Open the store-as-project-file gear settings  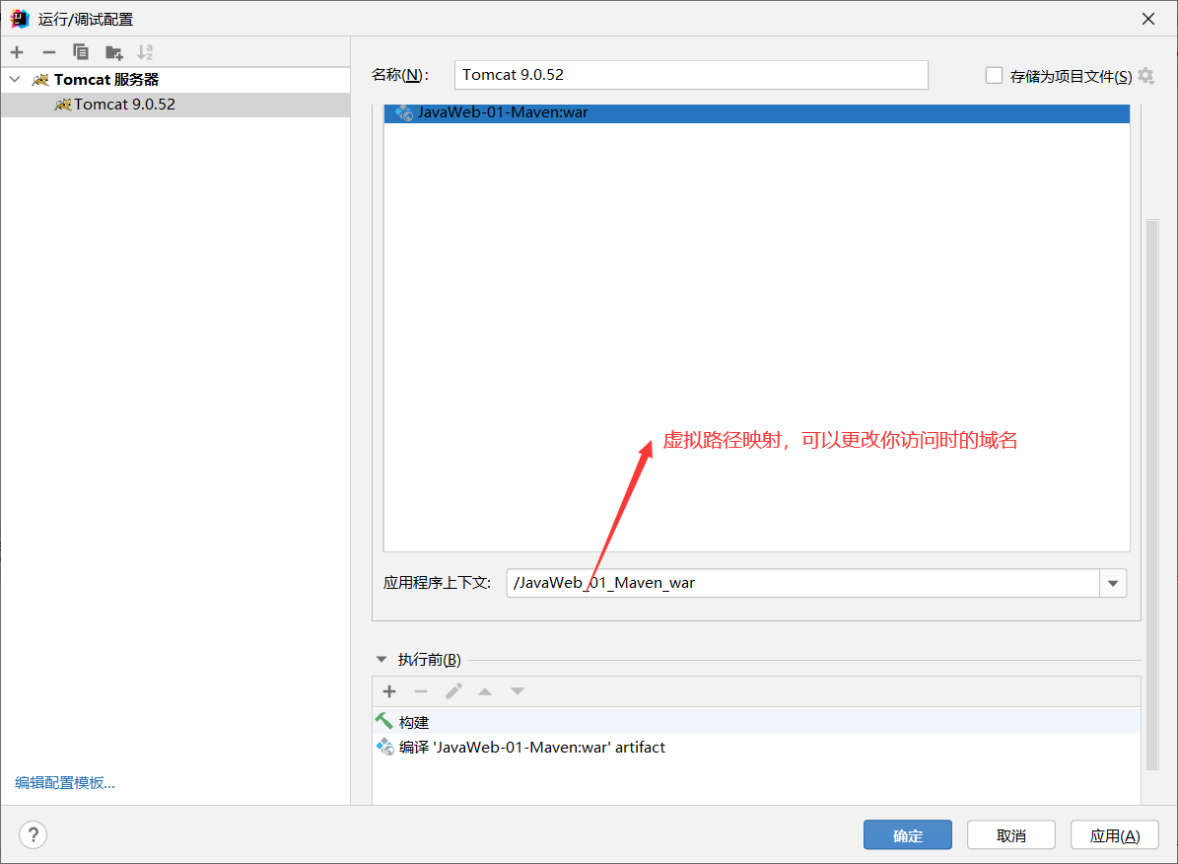tap(1145, 75)
